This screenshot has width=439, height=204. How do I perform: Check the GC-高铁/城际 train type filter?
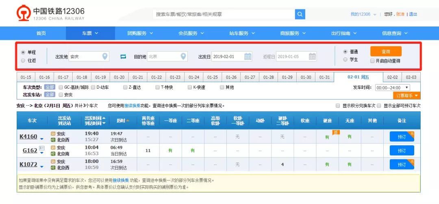pyautogui.click(x=61, y=87)
